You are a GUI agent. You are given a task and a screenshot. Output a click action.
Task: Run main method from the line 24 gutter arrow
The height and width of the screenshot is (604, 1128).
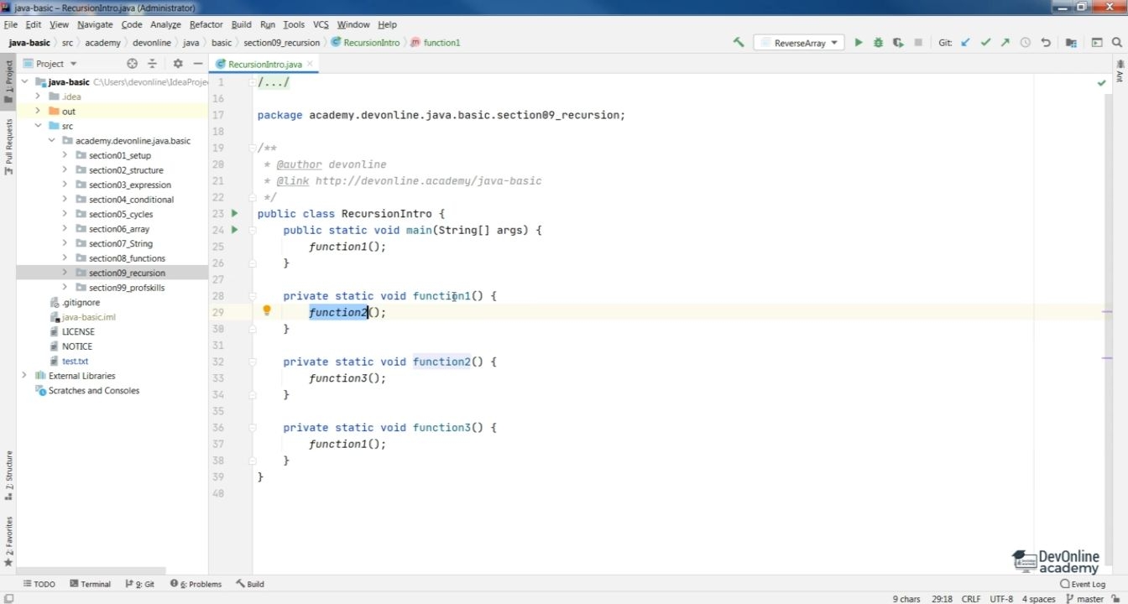234,229
